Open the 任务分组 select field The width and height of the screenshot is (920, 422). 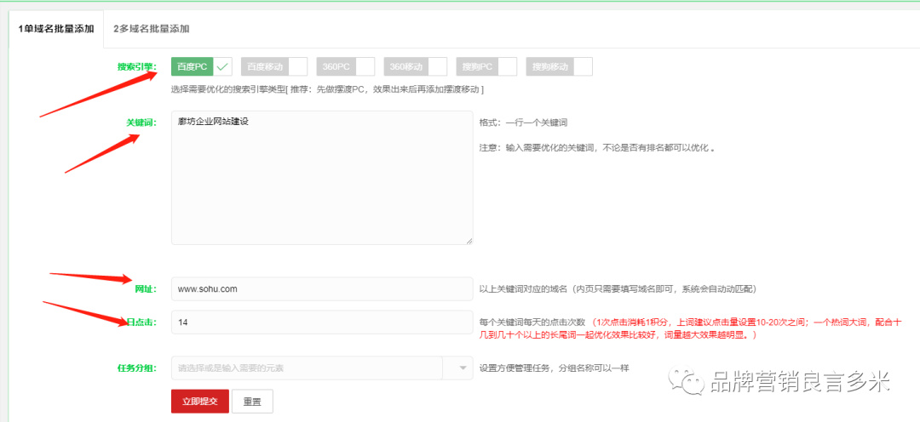pyautogui.click(x=307, y=368)
